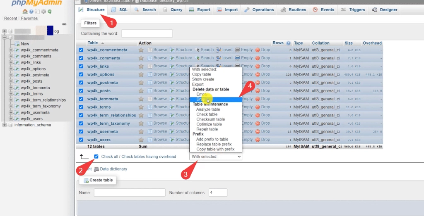Select Export in With selected menu
Image resolution: width=424 pixels, height=216 pixels.
point(198,84)
